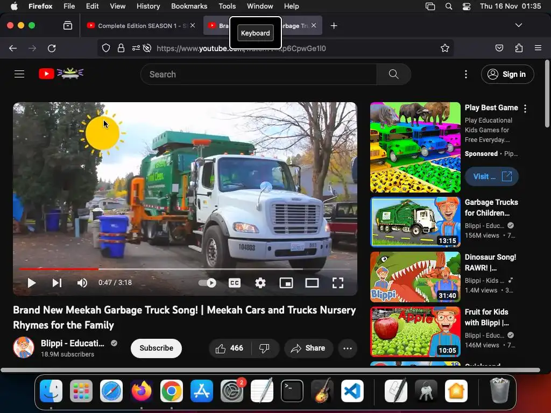This screenshot has height=413, width=551.
Task: Open the tracking protection shield icon
Action: (106, 48)
